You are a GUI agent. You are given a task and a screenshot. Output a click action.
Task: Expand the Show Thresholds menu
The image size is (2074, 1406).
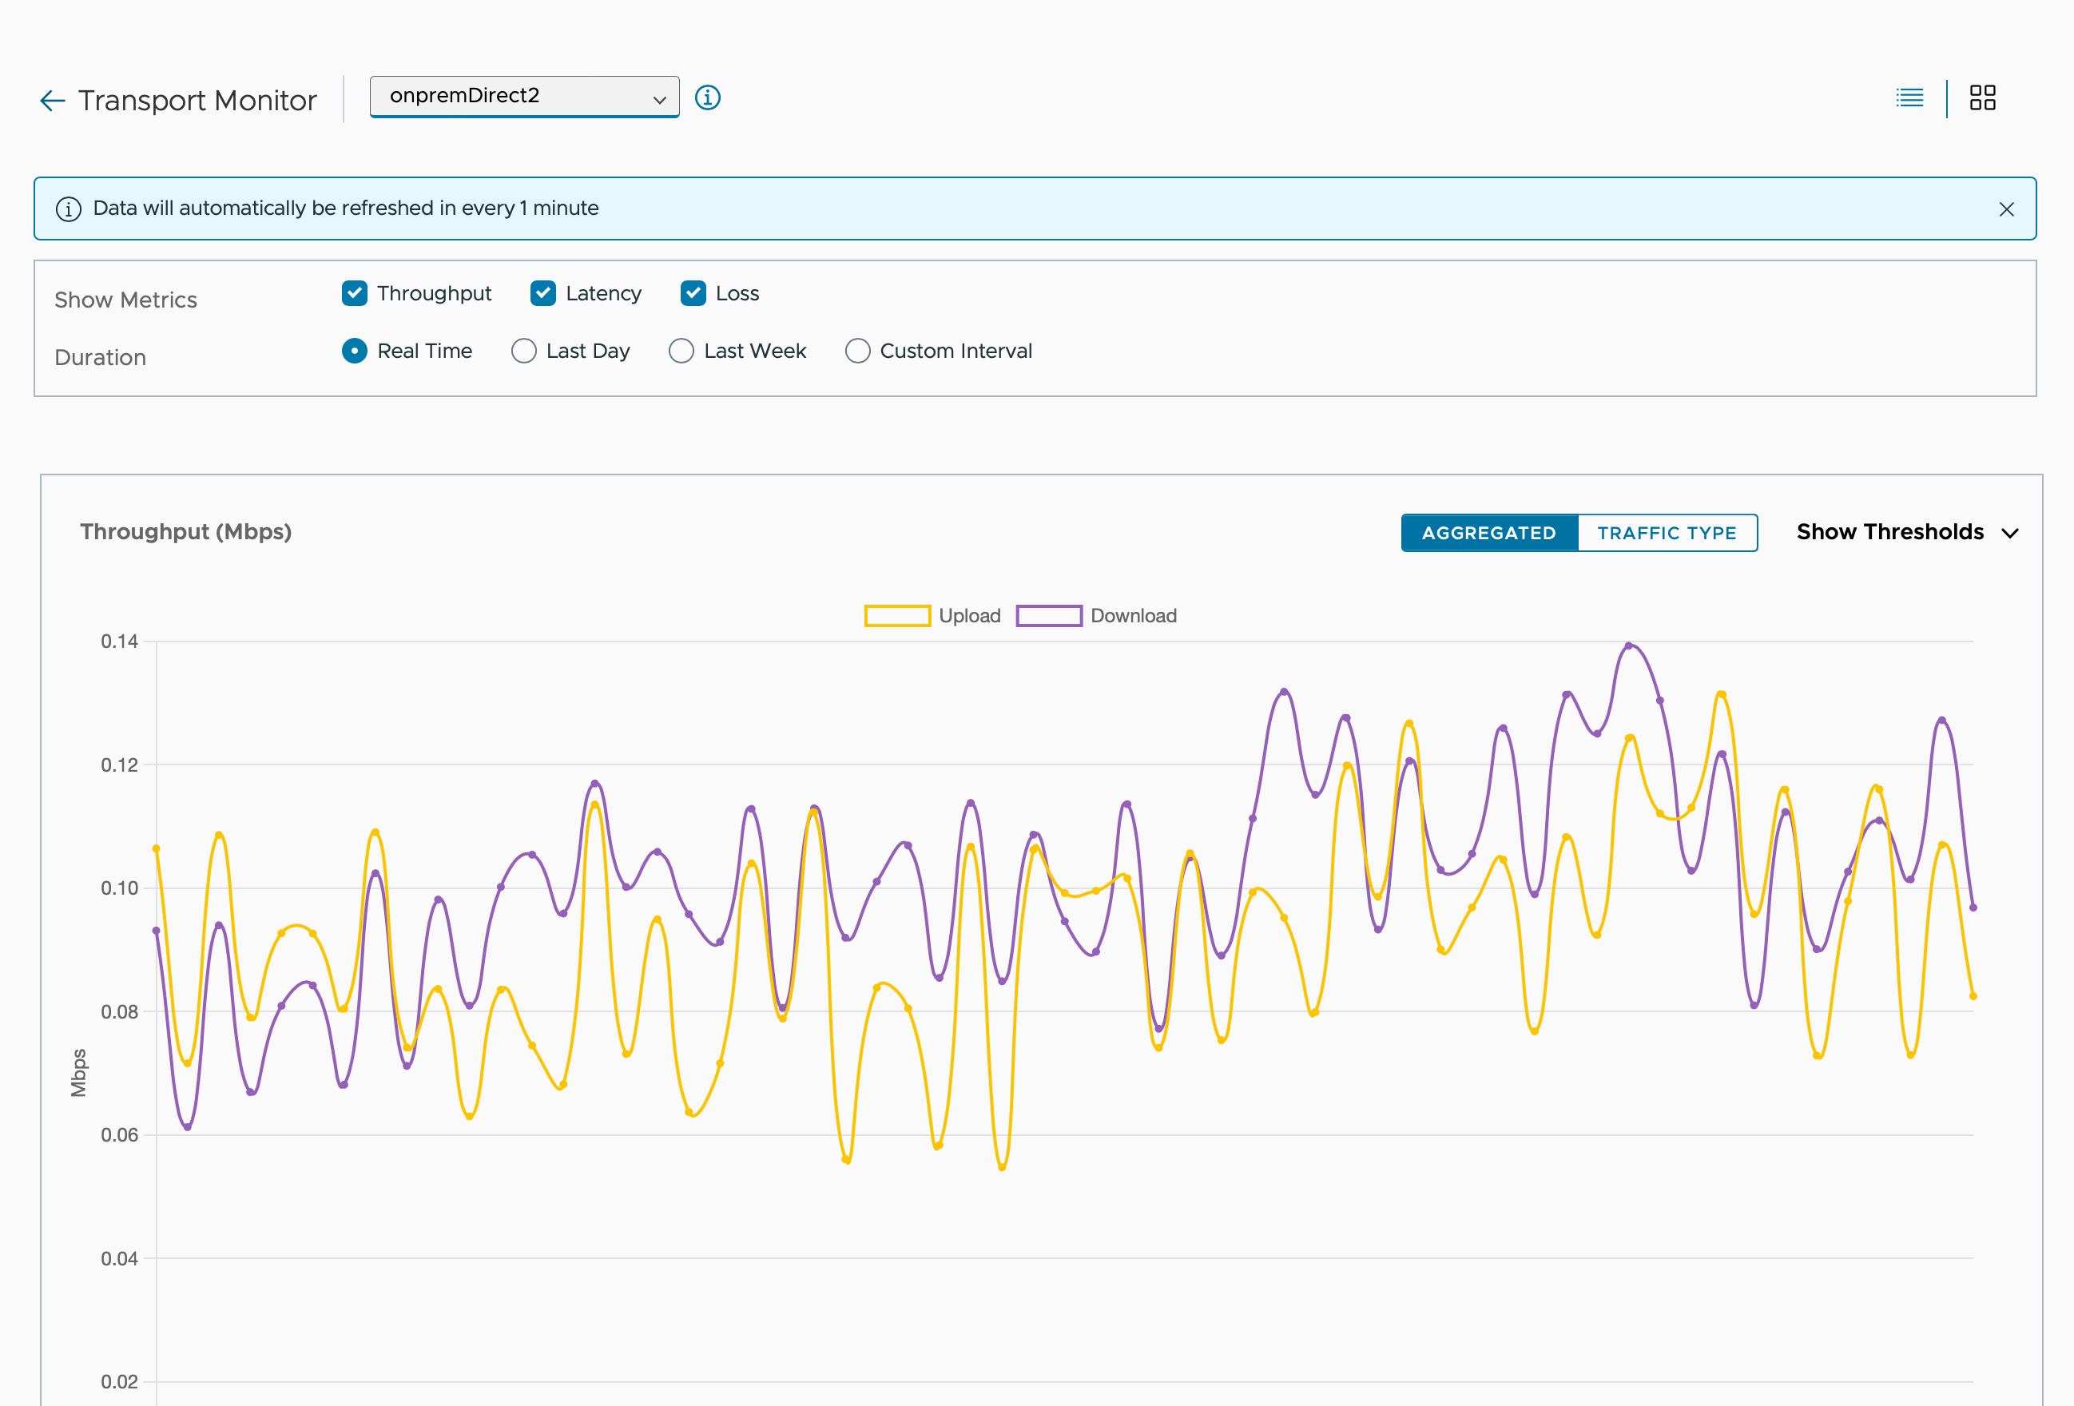(x=1906, y=533)
